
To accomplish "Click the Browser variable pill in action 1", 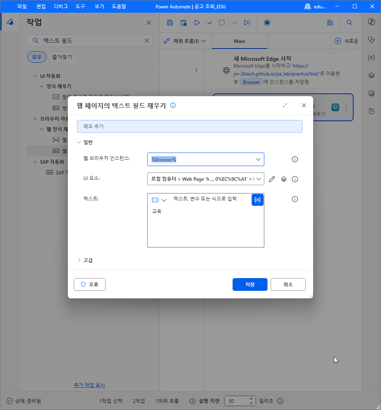I will (252, 82).
